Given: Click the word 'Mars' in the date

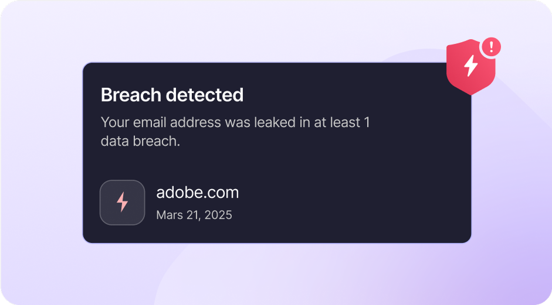Looking at the screenshot, I should [x=170, y=215].
